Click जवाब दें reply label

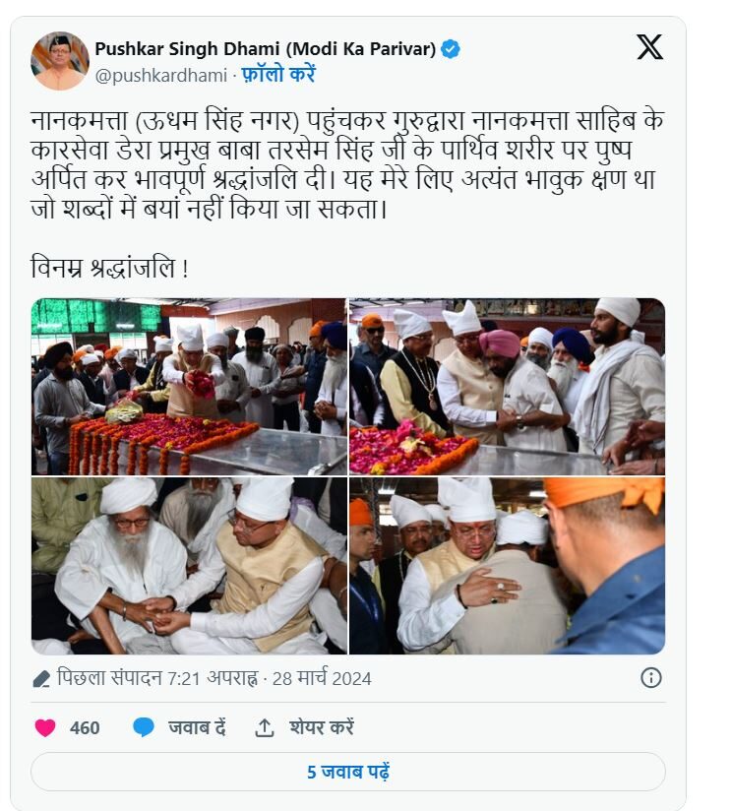[197, 727]
